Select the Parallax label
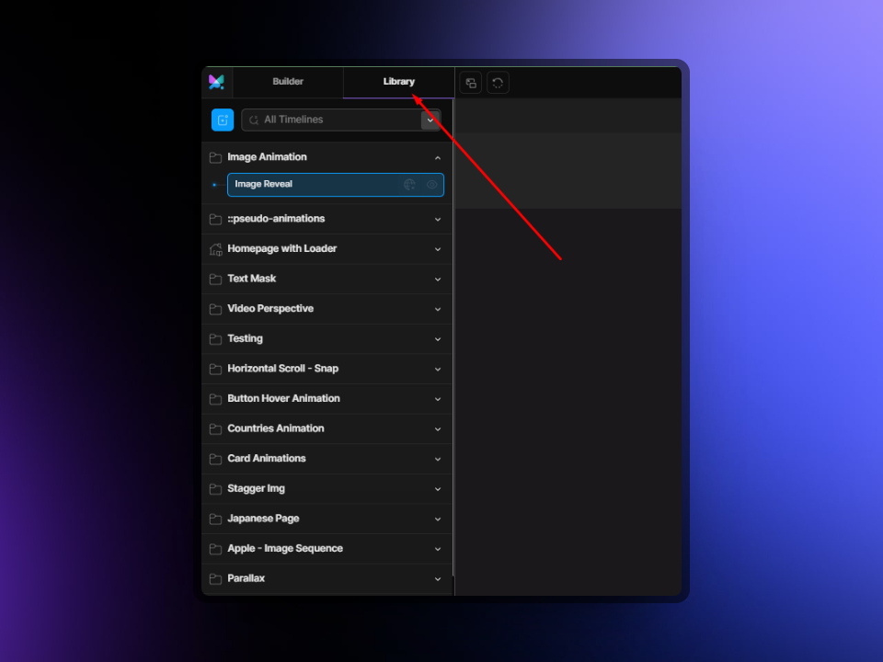The height and width of the screenshot is (662, 883). pyautogui.click(x=247, y=578)
